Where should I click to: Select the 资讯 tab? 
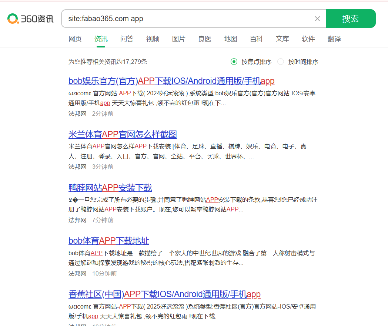point(101,39)
